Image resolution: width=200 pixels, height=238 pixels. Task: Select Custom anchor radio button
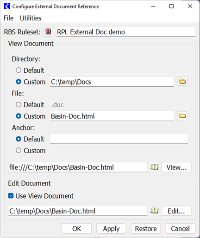19,150
